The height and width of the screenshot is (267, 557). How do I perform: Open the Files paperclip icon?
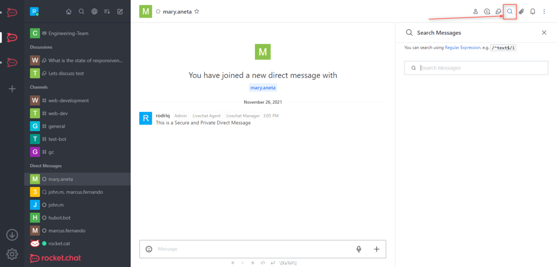pyautogui.click(x=521, y=12)
